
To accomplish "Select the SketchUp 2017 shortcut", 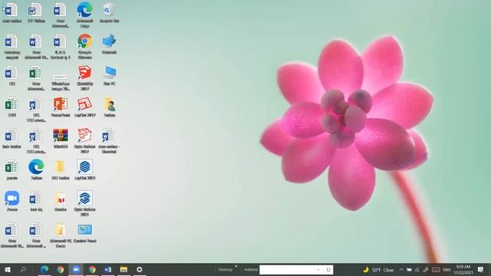I will [x=85, y=78].
